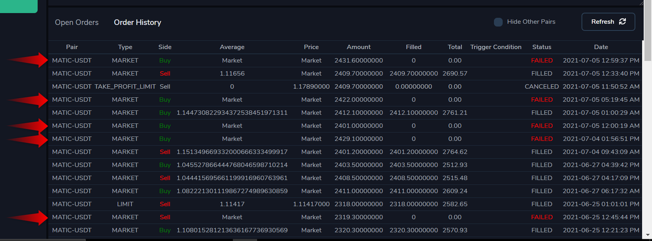This screenshot has height=241, width=652.
Task: Click the Trigger Condition column header
Action: (496, 47)
